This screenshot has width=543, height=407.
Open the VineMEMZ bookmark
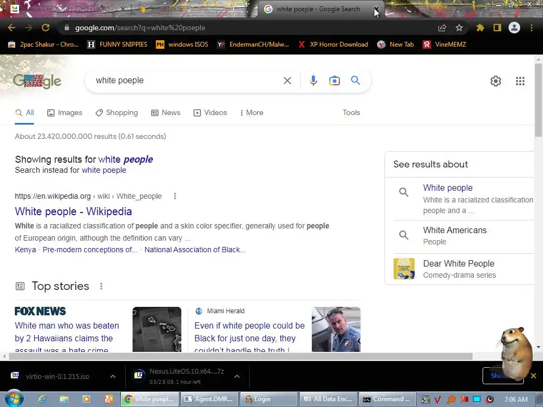tap(444, 45)
